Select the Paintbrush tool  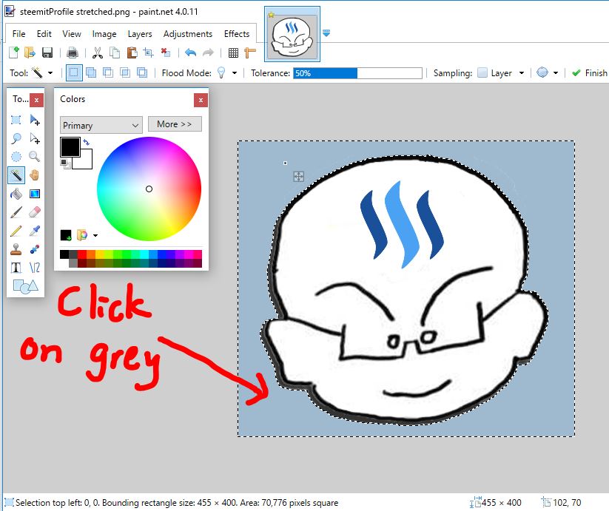pyautogui.click(x=16, y=212)
